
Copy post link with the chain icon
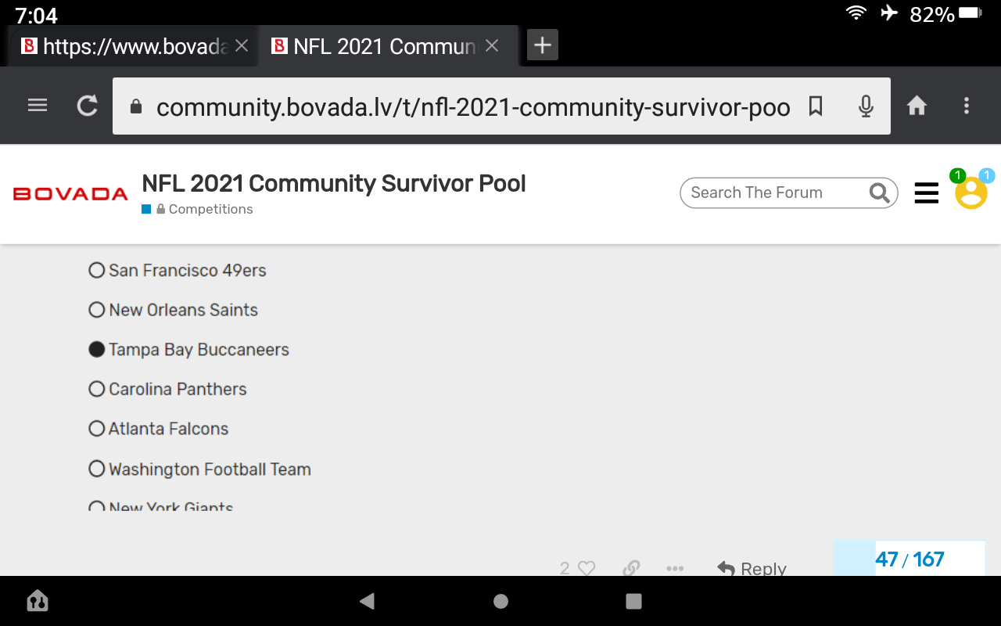coord(631,569)
